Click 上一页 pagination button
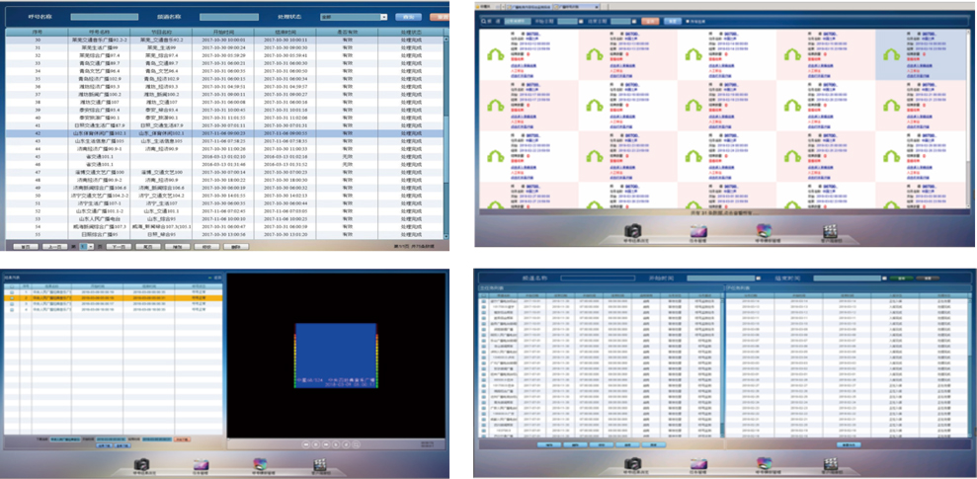The width and height of the screenshot is (977, 479). coord(54,247)
